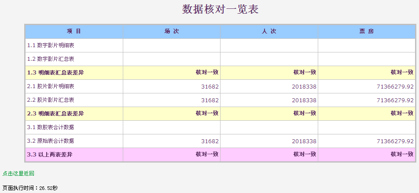Click 核对一致 under 人次 in row 2.3
The width and height of the screenshot is (419, 193).
click(305, 113)
